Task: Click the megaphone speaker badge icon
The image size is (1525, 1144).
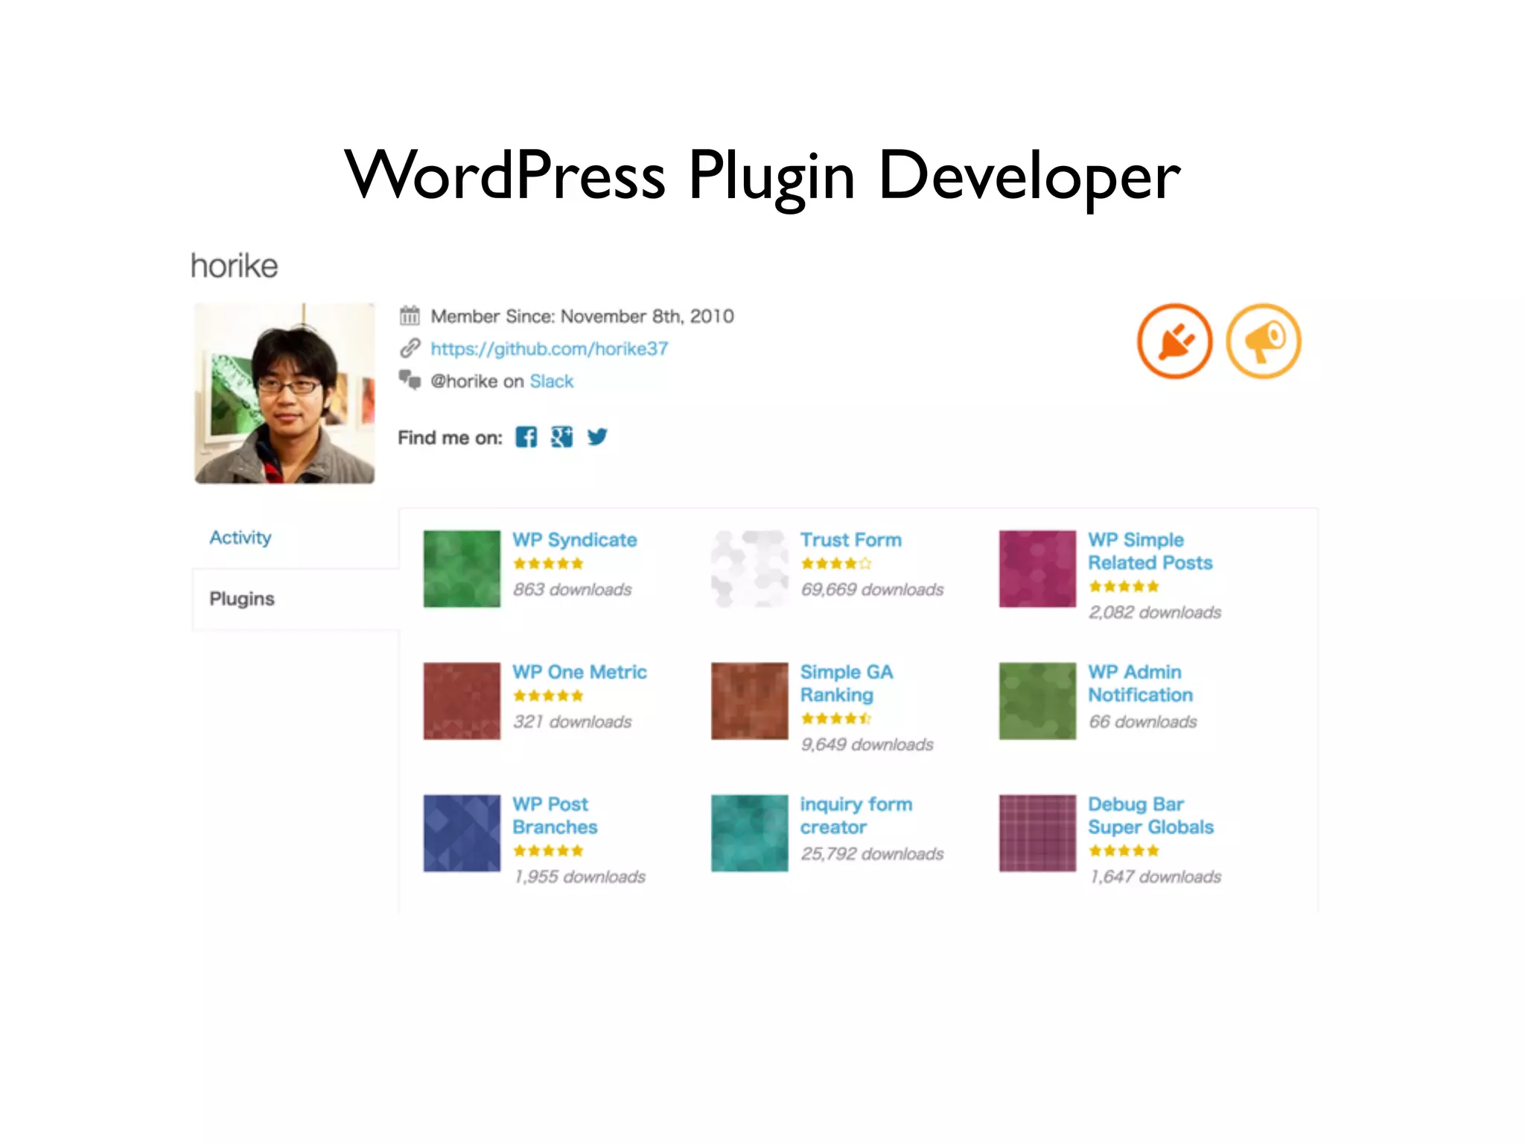Action: [1264, 341]
